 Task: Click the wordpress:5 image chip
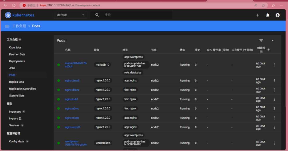103,143
